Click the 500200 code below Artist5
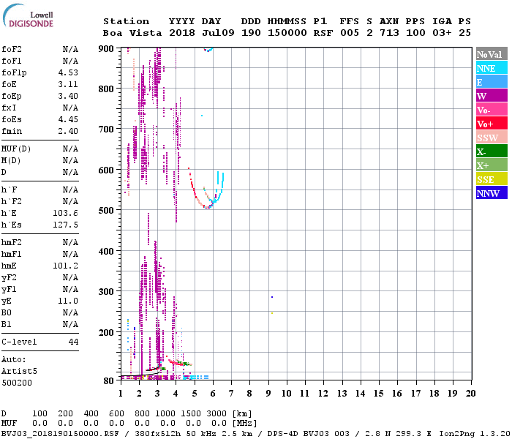The height and width of the screenshot is (439, 512). (x=17, y=383)
